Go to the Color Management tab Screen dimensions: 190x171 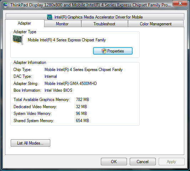[x=156, y=24]
